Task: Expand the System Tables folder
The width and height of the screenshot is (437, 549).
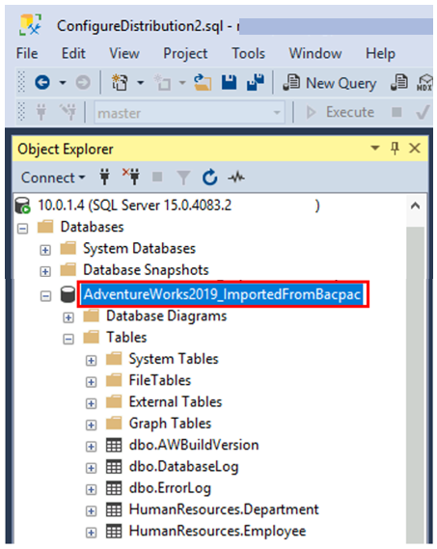Action: coord(91,361)
